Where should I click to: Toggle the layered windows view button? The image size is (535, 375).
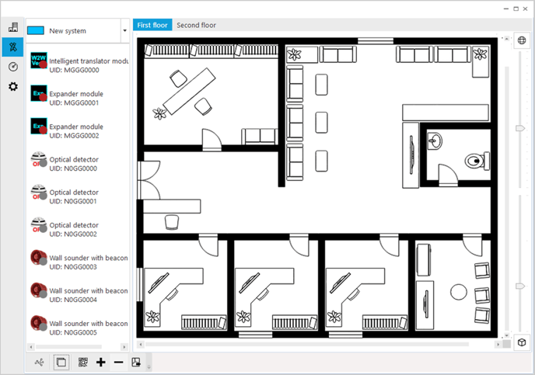click(x=62, y=362)
